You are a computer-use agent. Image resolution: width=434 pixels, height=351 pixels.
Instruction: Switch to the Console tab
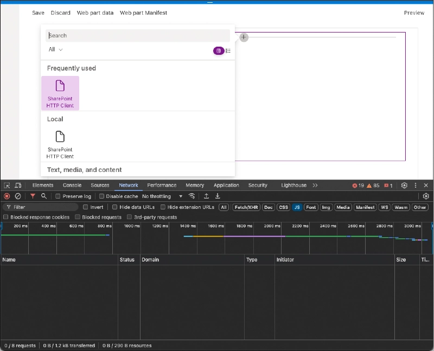tap(72, 185)
